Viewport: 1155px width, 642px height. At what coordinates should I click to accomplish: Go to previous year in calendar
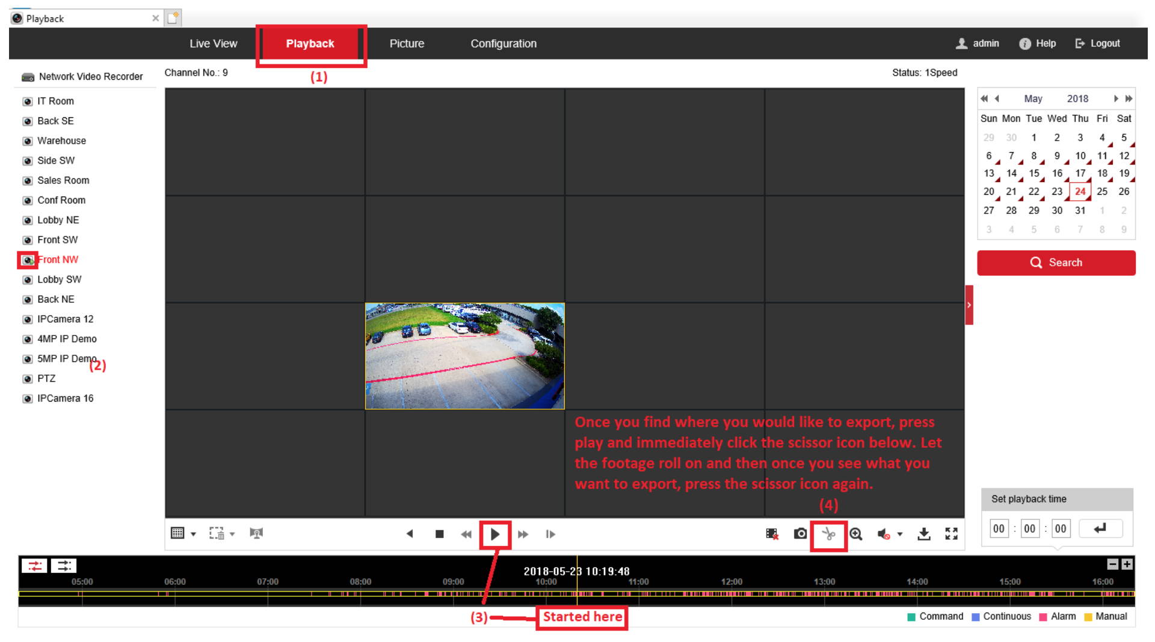(x=984, y=99)
